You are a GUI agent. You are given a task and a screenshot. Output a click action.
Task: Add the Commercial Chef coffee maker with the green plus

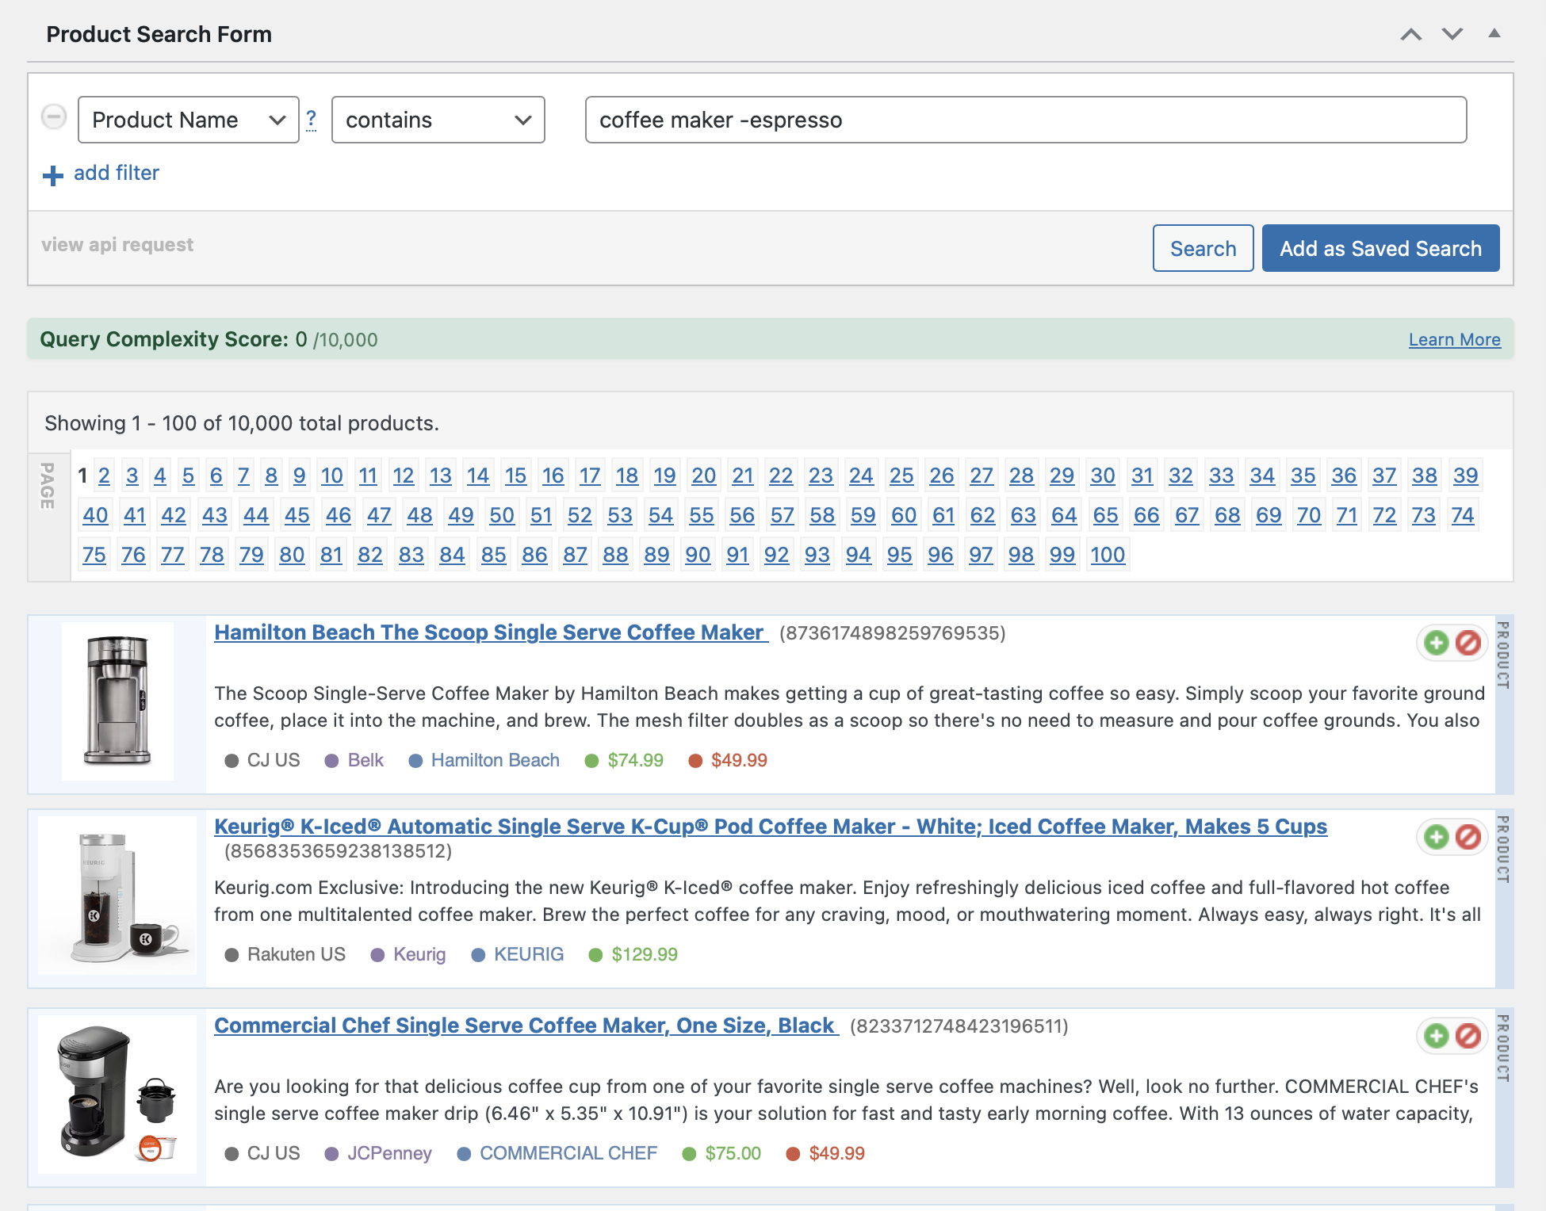[1436, 1036]
